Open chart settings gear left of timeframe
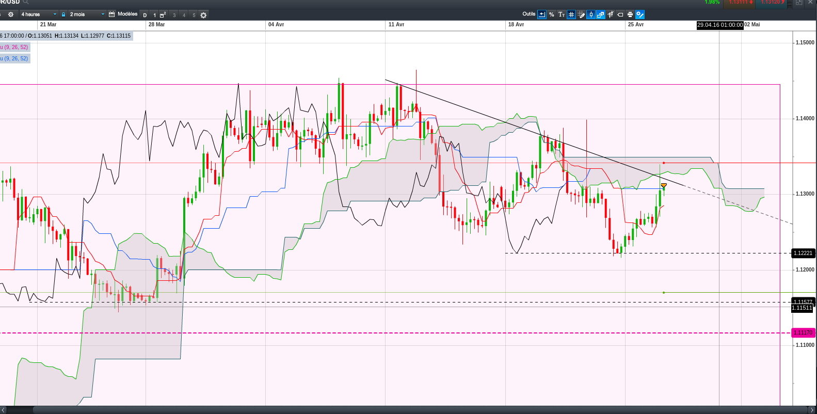 (11, 14)
